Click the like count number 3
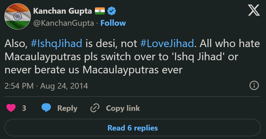The image size is (266, 139). (x=24, y=108)
